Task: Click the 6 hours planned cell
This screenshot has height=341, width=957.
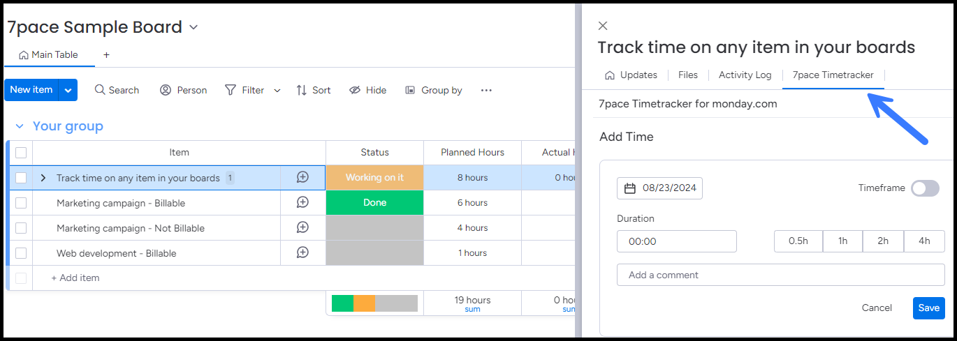Action: [472, 202]
